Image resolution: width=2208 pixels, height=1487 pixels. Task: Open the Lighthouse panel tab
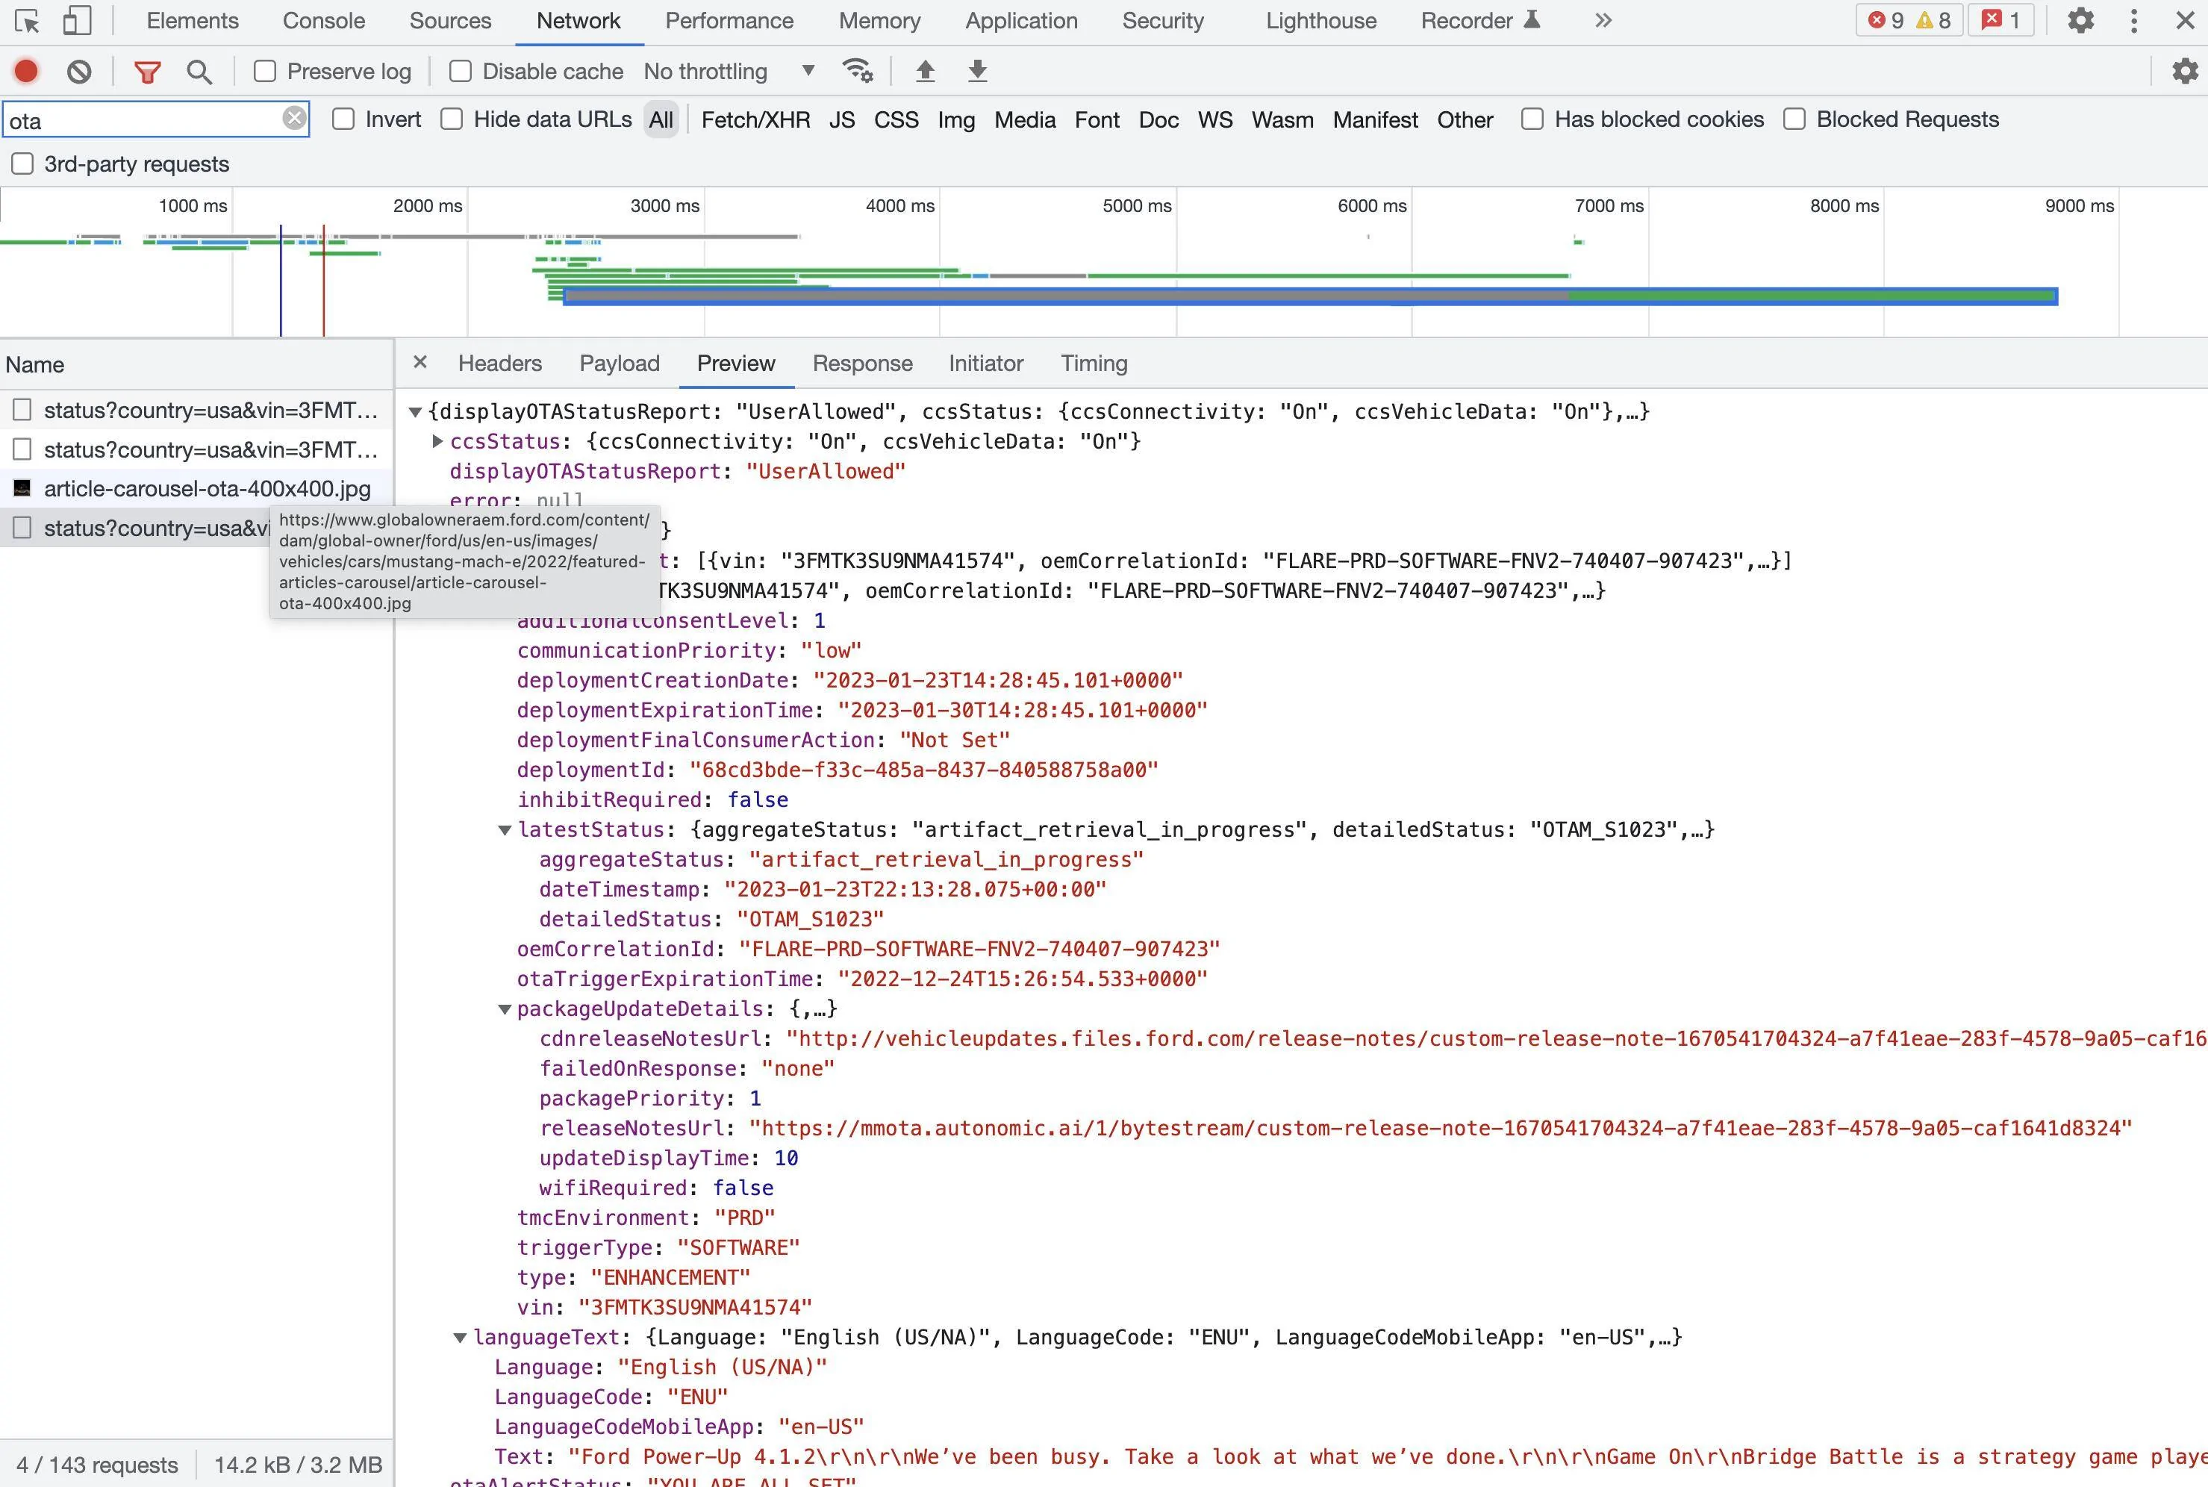[x=1320, y=21]
